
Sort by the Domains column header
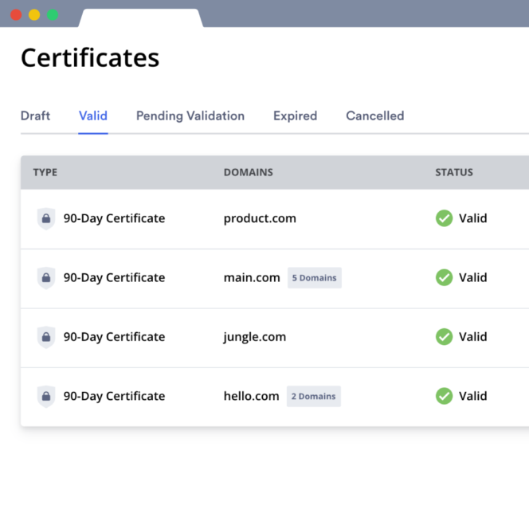[x=248, y=172]
